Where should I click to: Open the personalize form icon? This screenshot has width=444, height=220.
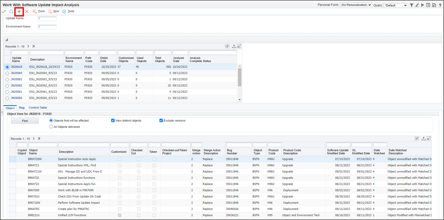pyautogui.click(x=428, y=5)
